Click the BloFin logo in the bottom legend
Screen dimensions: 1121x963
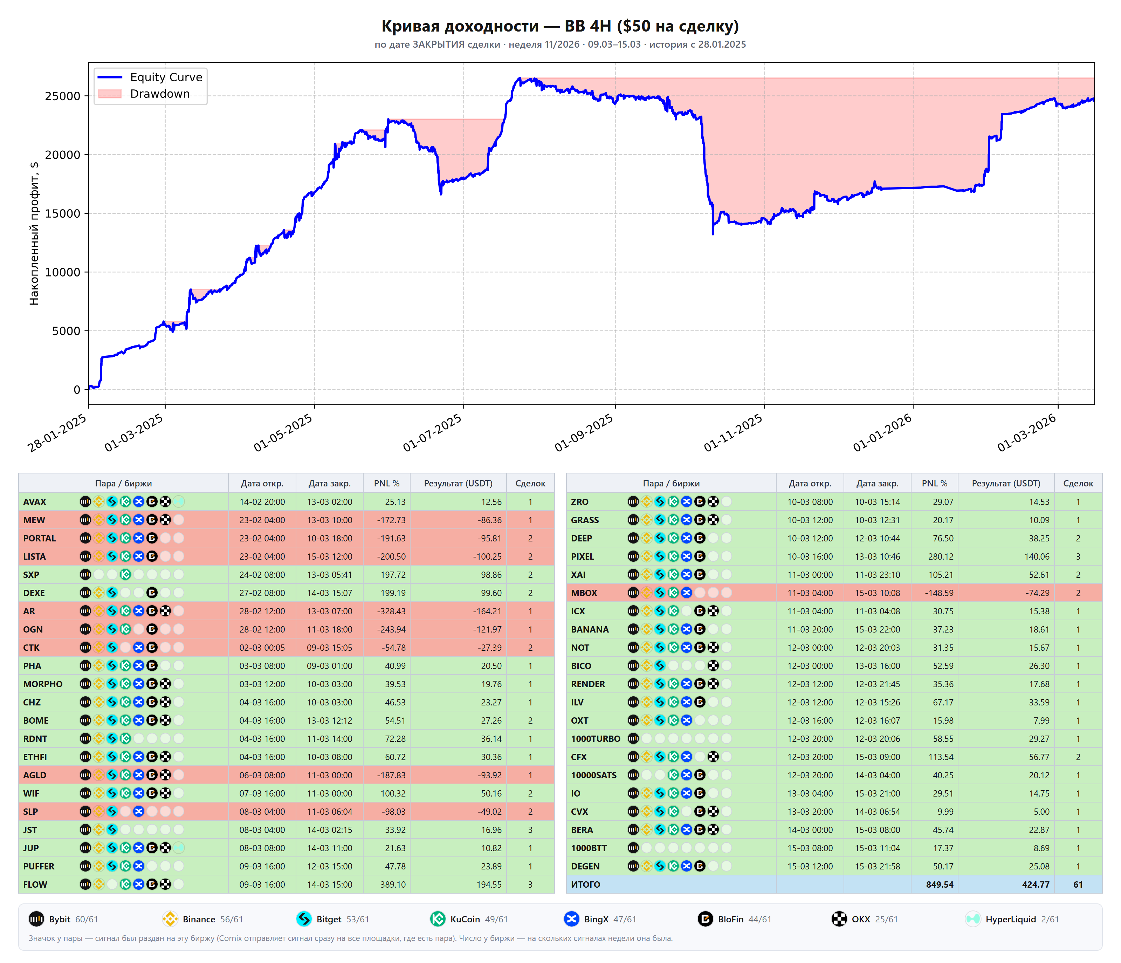pos(706,918)
